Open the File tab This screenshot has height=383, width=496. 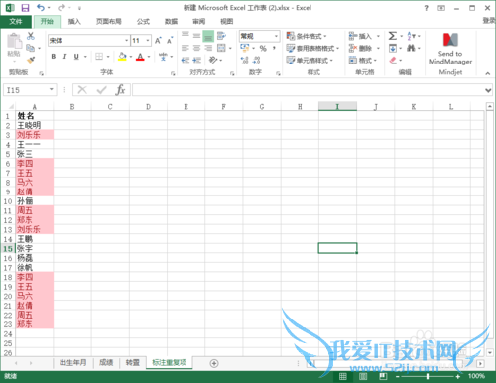click(x=16, y=22)
